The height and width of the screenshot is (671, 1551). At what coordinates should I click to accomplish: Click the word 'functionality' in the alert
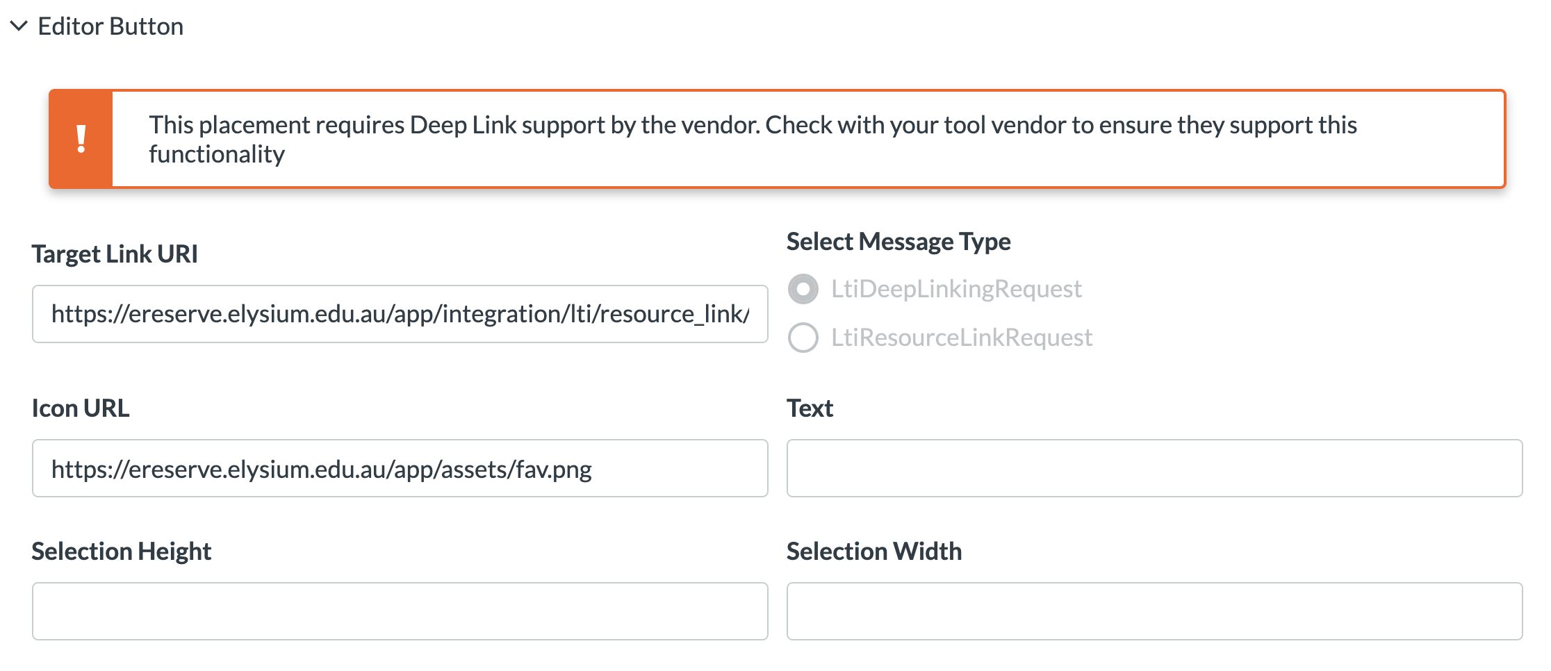click(217, 154)
